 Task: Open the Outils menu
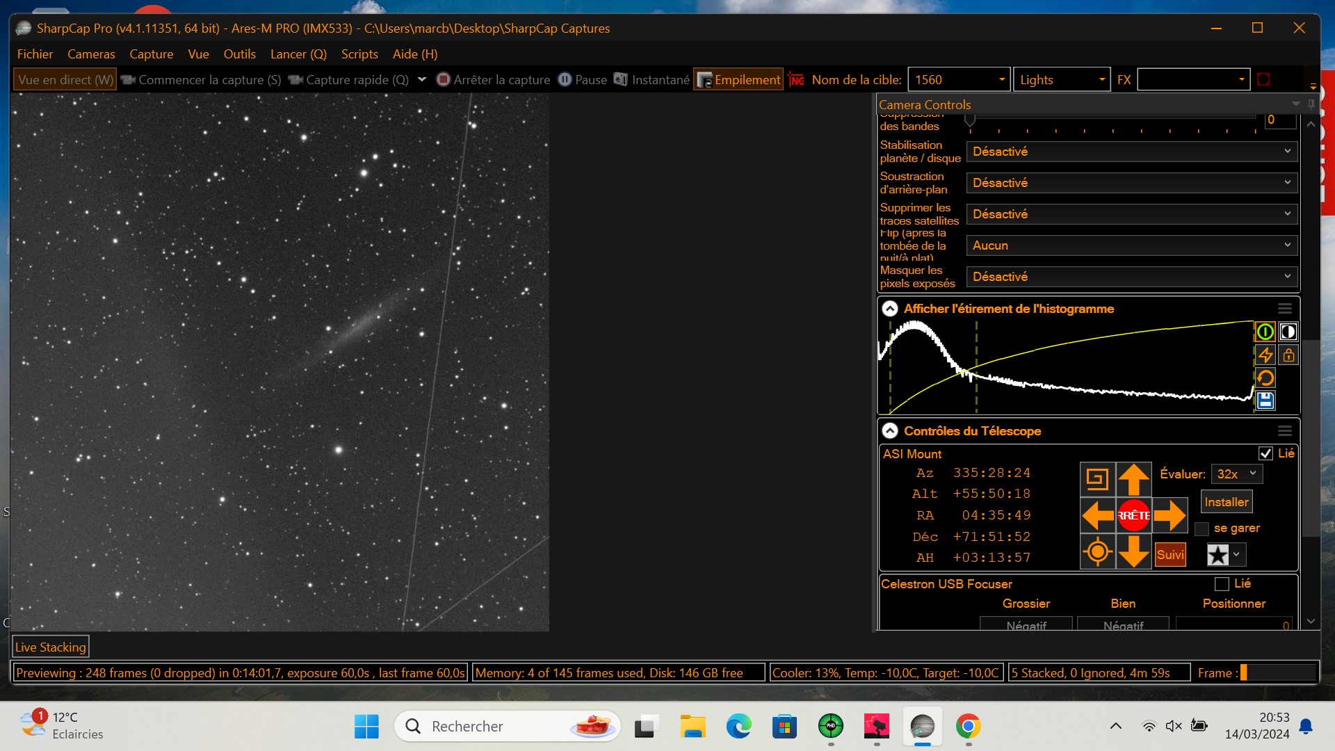point(239,54)
